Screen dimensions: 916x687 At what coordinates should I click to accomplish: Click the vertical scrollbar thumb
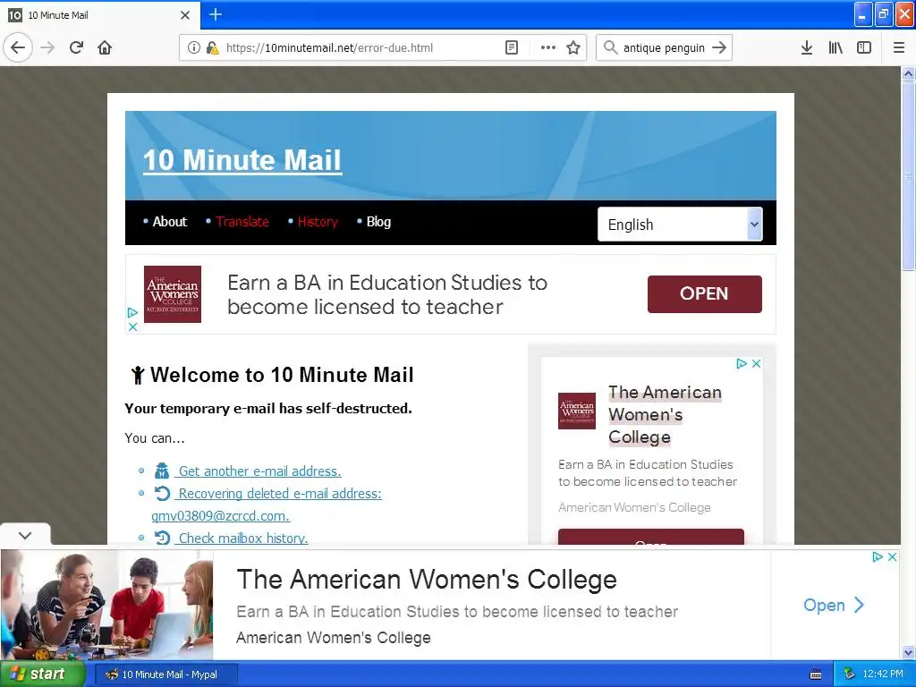(x=909, y=176)
